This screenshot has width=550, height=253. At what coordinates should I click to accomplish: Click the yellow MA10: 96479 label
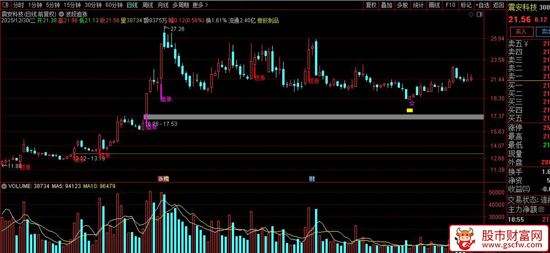pyautogui.click(x=99, y=186)
